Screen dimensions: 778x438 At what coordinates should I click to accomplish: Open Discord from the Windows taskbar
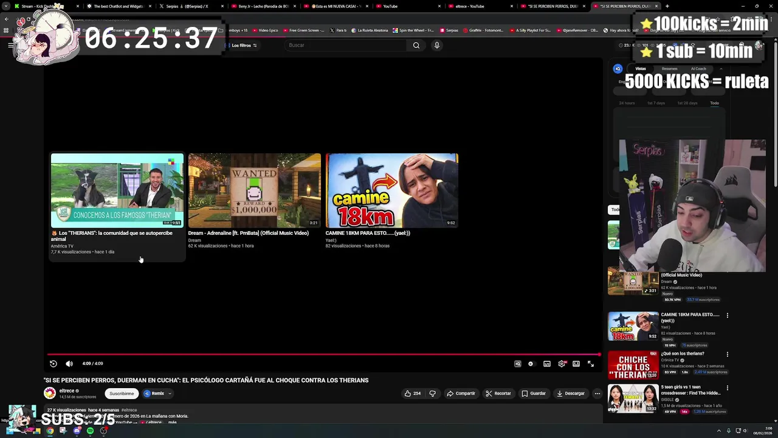(77, 431)
